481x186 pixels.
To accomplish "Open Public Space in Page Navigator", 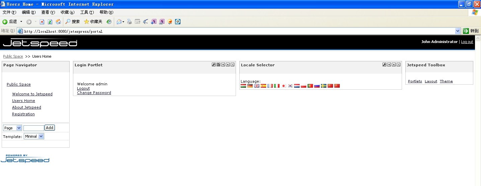I will coord(19,84).
